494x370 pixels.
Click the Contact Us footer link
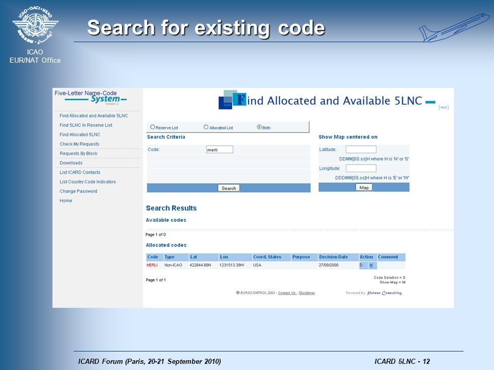(x=287, y=293)
